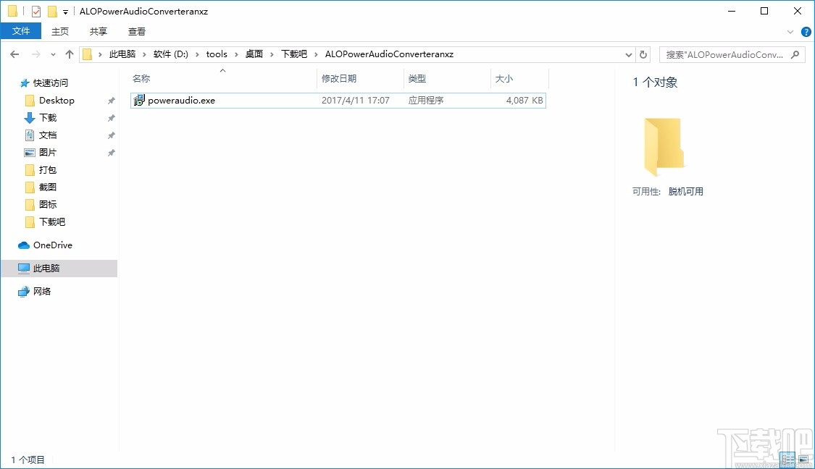Screen dimensions: 815x469
Task: Select the poweraudio.exe file
Action: 180,100
